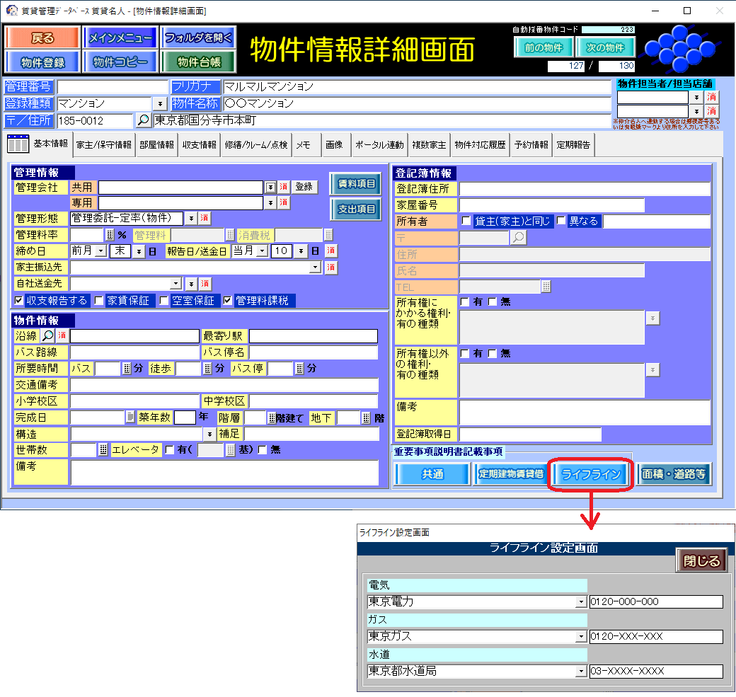Viewport: 736px width, 697px height.
Task: Click the red 消 clear icon for 管理形態
Action: pyautogui.click(x=205, y=218)
